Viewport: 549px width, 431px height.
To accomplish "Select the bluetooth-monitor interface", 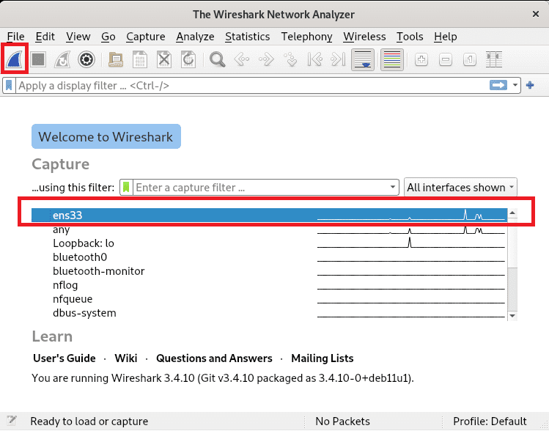I will [x=269, y=271].
